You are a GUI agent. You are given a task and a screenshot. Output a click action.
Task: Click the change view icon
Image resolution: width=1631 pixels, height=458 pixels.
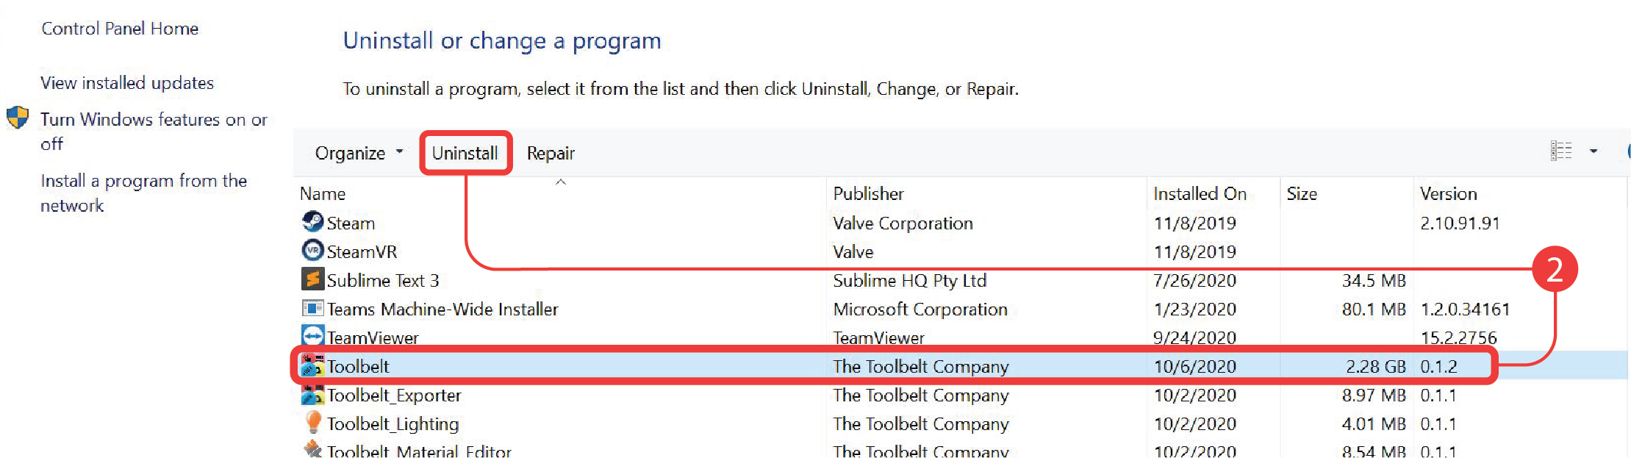click(1562, 151)
